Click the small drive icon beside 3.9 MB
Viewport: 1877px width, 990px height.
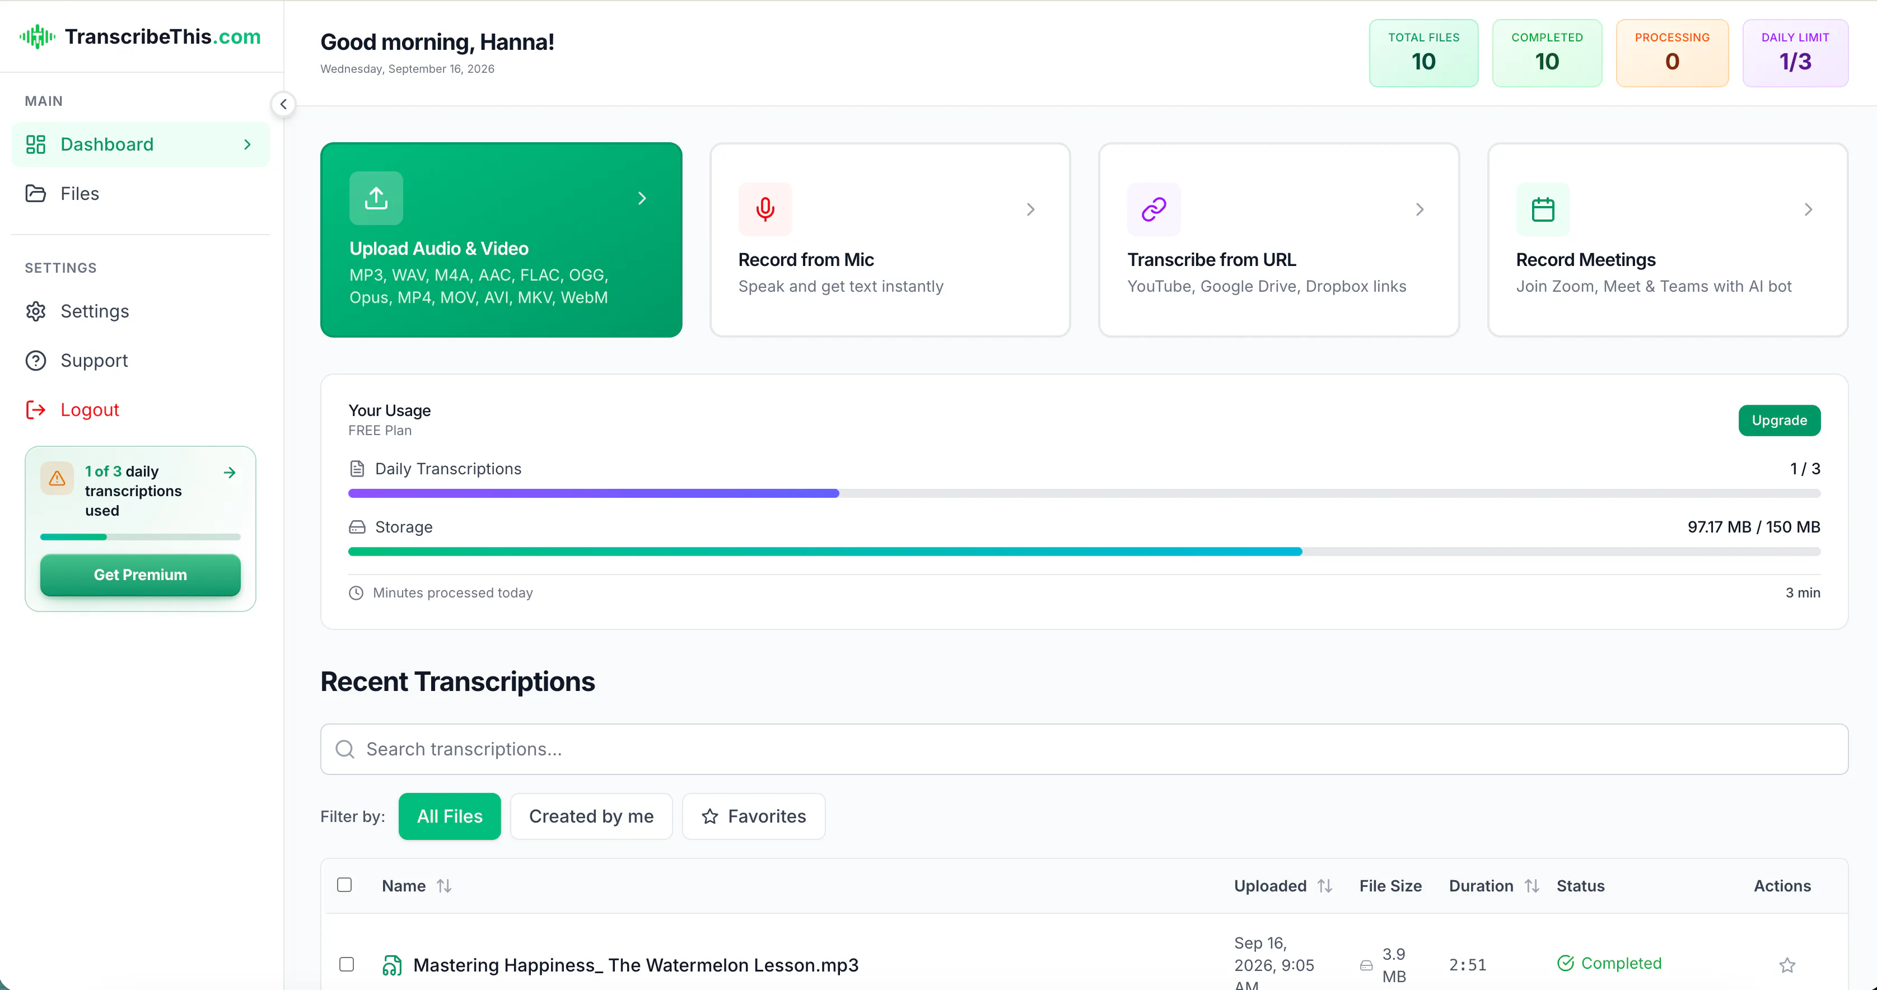(1366, 965)
